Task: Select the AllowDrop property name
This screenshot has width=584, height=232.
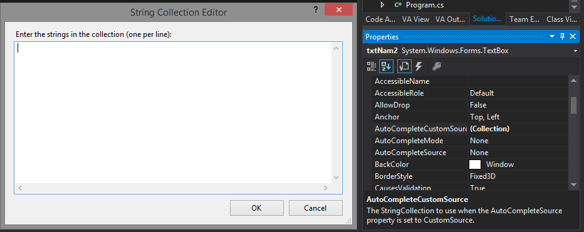Action: pyautogui.click(x=392, y=105)
